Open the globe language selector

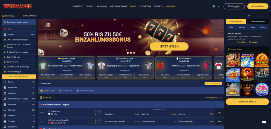216,6
